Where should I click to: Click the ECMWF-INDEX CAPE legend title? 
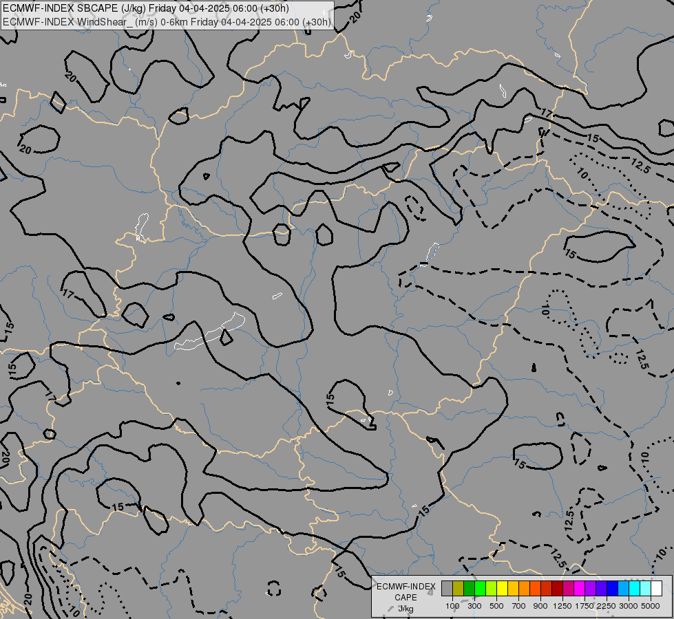(406, 592)
